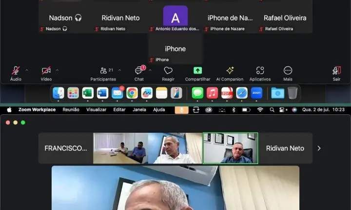The width and height of the screenshot is (351, 210).
Task: Click the Reagir heart icon
Action: [168, 71]
